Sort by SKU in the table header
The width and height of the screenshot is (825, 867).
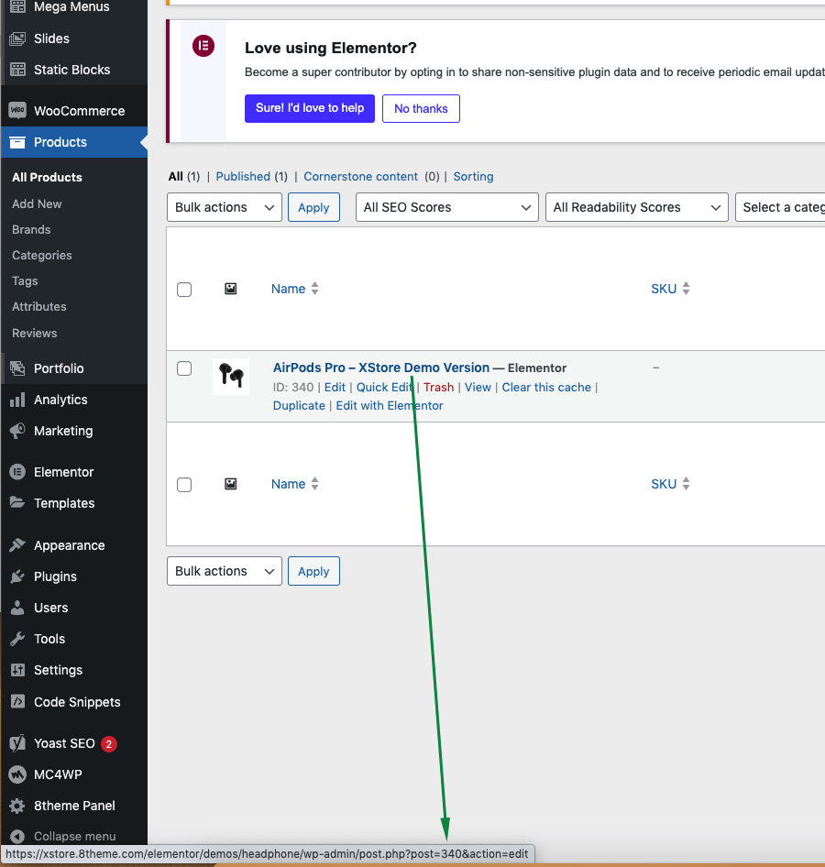pos(670,289)
